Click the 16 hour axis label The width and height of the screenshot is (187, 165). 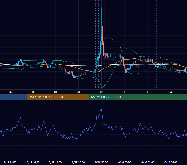33,92
